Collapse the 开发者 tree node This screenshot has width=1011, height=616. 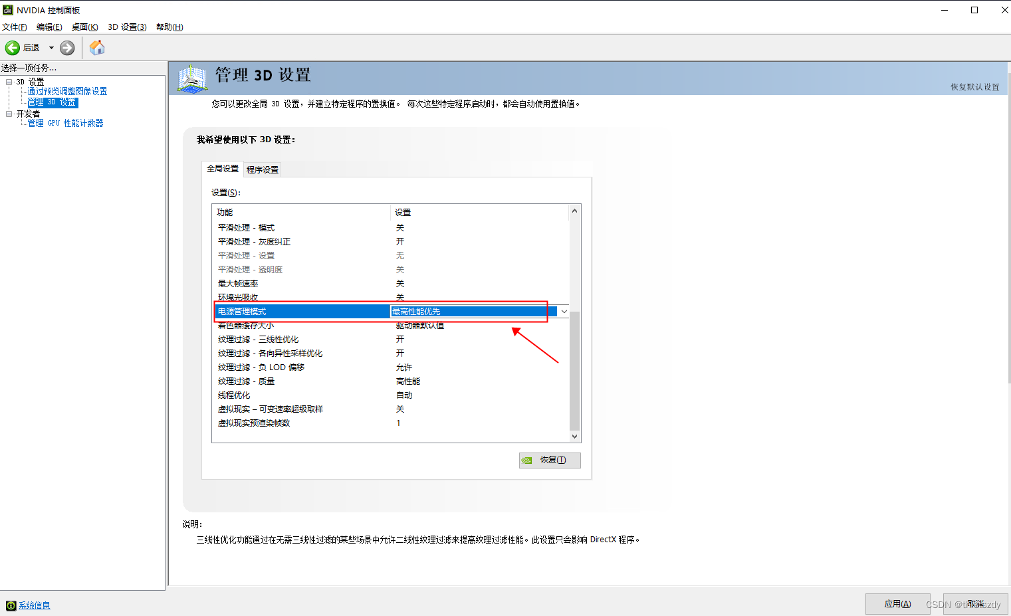point(9,114)
